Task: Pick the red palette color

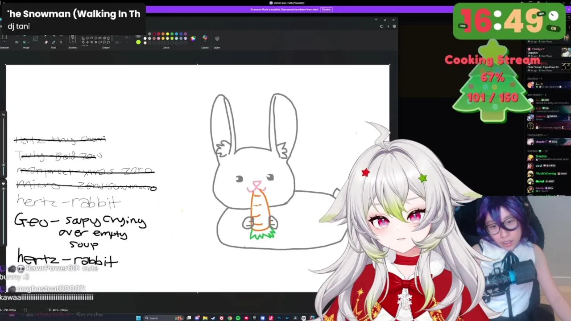Action: (x=158, y=34)
